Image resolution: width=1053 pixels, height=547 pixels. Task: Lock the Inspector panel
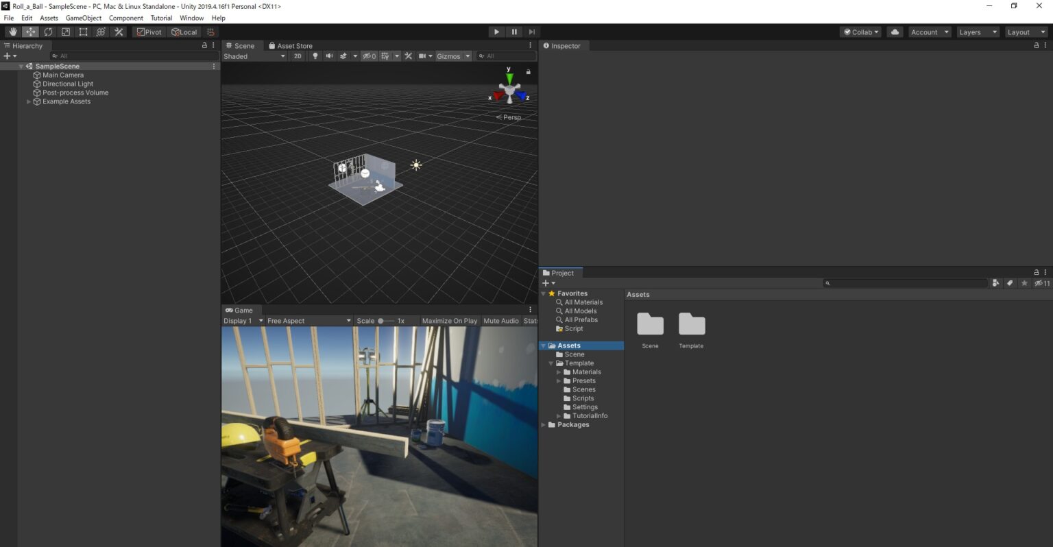click(x=1037, y=45)
